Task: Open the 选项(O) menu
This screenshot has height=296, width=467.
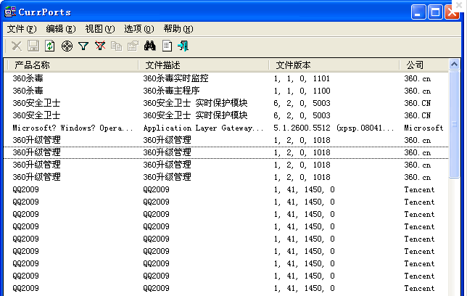Action: pos(139,29)
